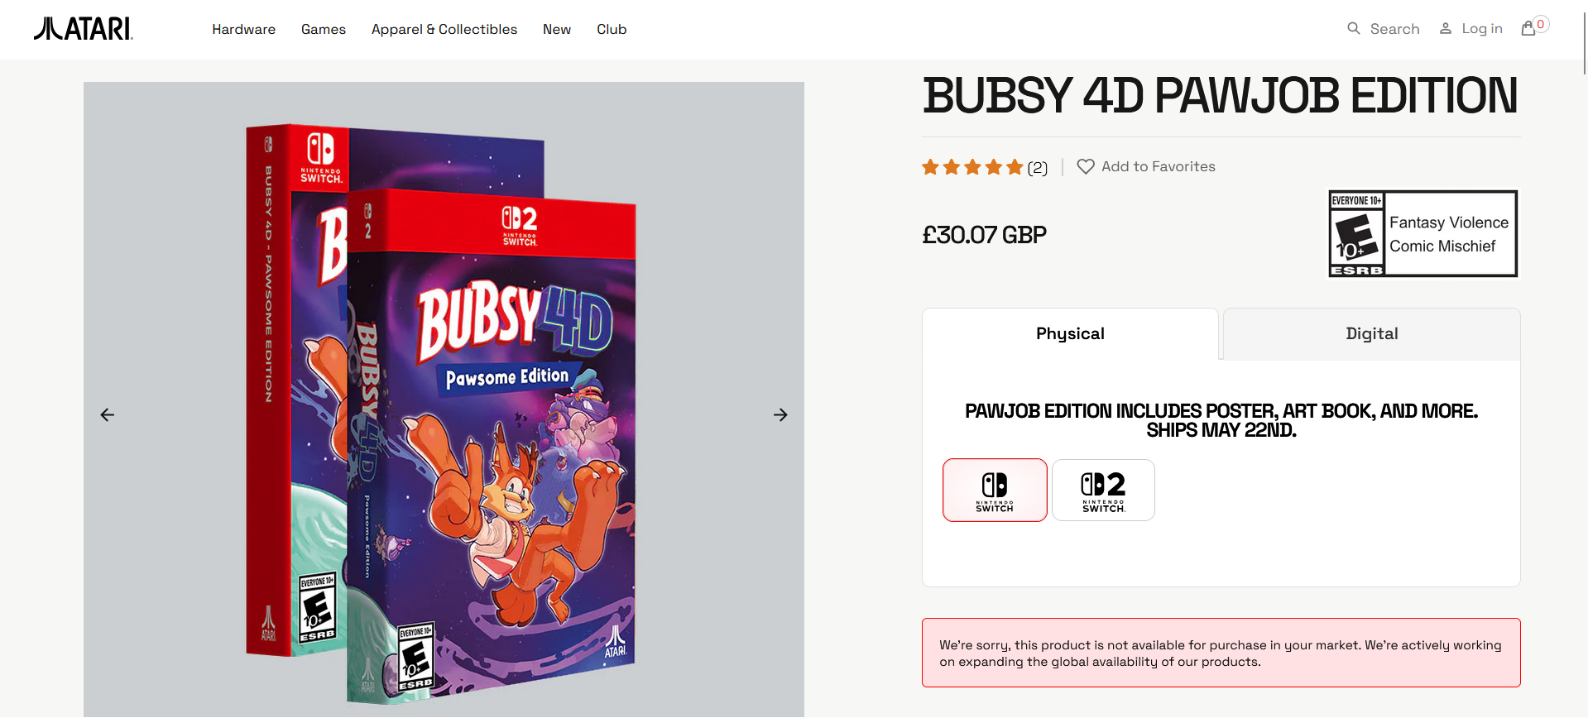This screenshot has height=718, width=1588.
Task: Click the heart favorites icon
Action: click(1085, 167)
